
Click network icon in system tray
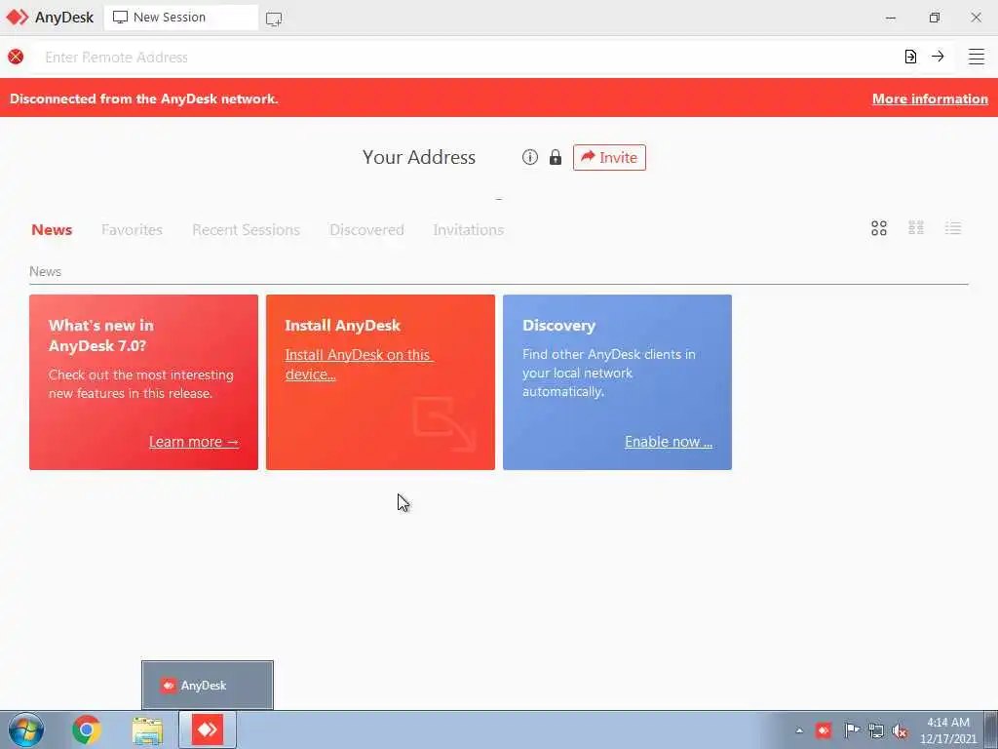[876, 730]
